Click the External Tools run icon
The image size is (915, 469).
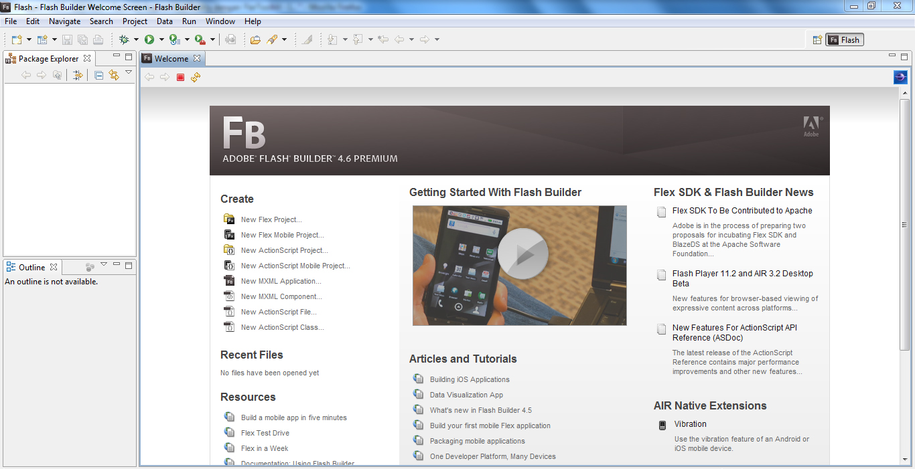(x=200, y=39)
